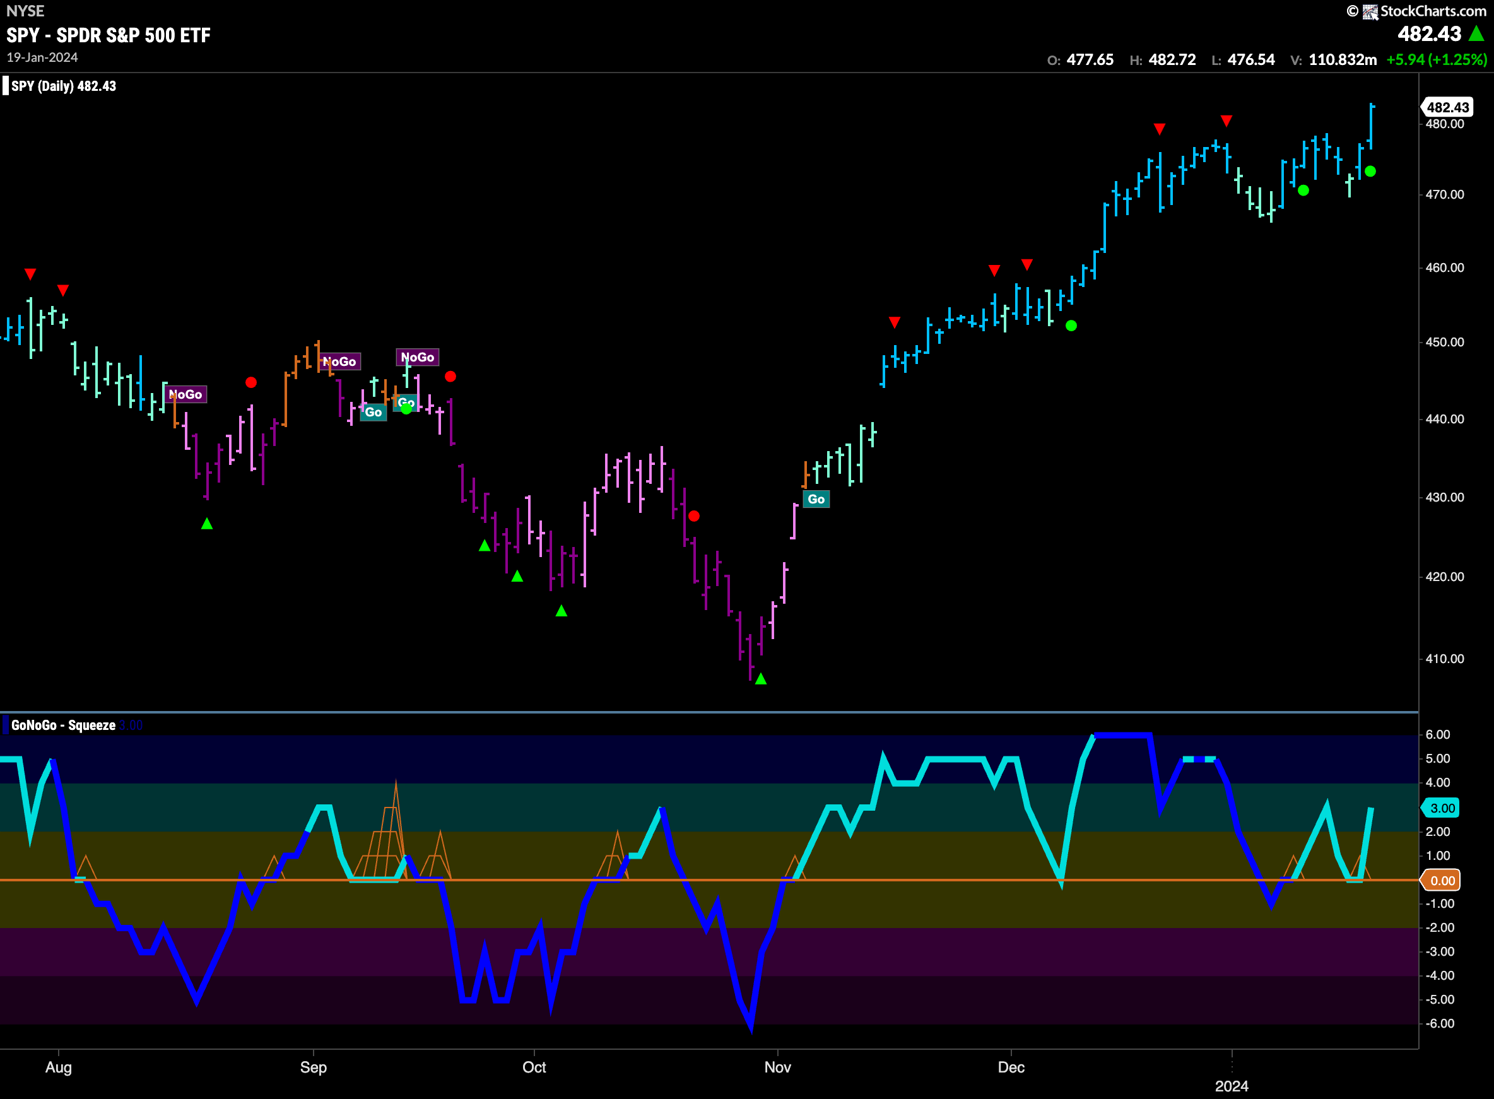The width and height of the screenshot is (1494, 1099).
Task: Click the opening price value 477.65
Action: click(1090, 60)
